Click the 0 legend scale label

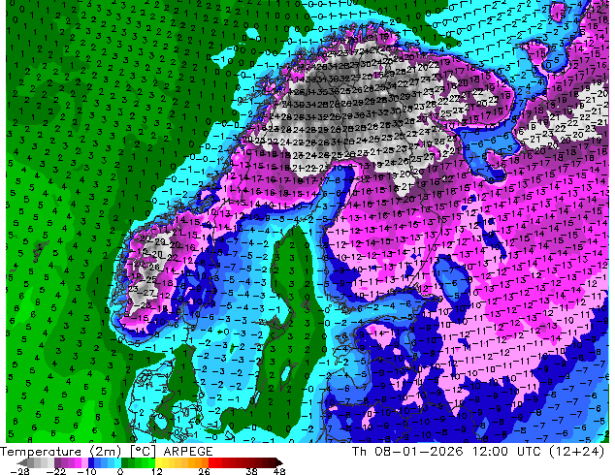pos(120,471)
